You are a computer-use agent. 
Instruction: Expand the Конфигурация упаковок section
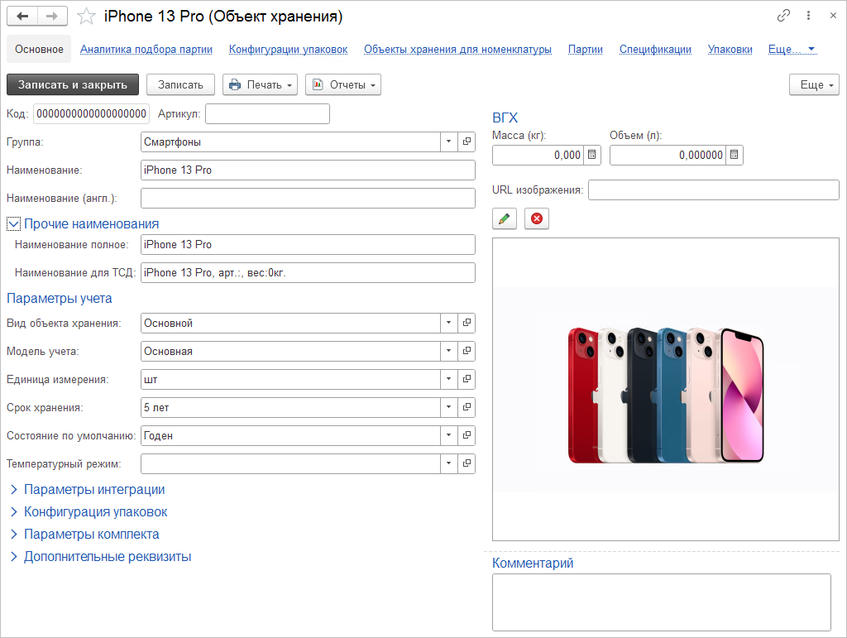coord(14,511)
